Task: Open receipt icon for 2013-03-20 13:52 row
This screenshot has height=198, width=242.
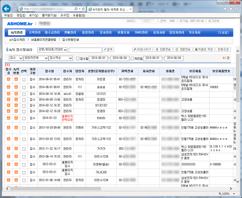Action: (x=9, y=139)
